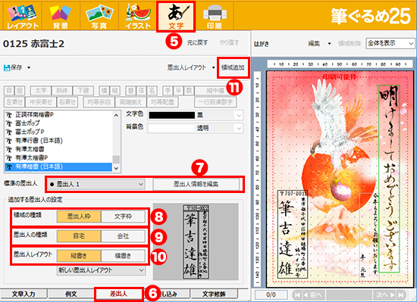Set sender type to 会社
This screenshot has width=417, height=302.
coord(123,236)
